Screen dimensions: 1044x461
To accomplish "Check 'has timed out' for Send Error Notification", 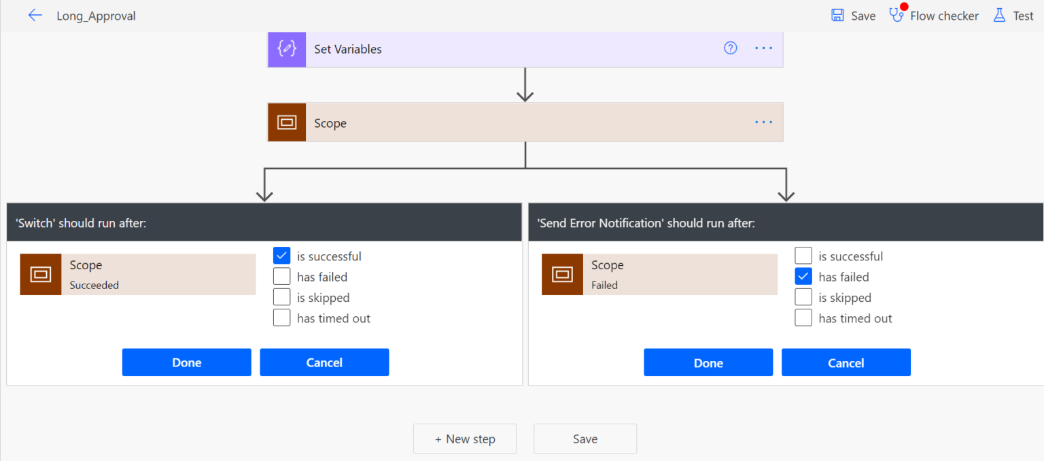I will click(803, 318).
